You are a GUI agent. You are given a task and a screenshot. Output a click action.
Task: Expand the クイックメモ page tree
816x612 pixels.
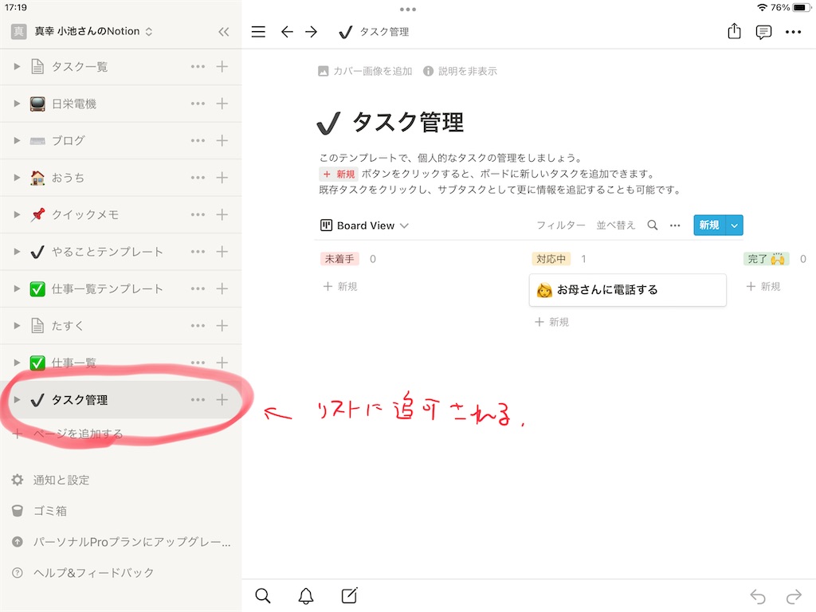click(x=17, y=214)
